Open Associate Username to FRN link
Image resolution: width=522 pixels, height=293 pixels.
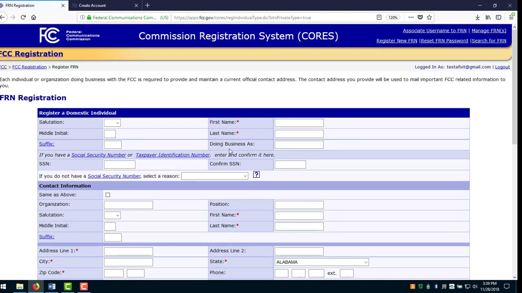coord(435,31)
